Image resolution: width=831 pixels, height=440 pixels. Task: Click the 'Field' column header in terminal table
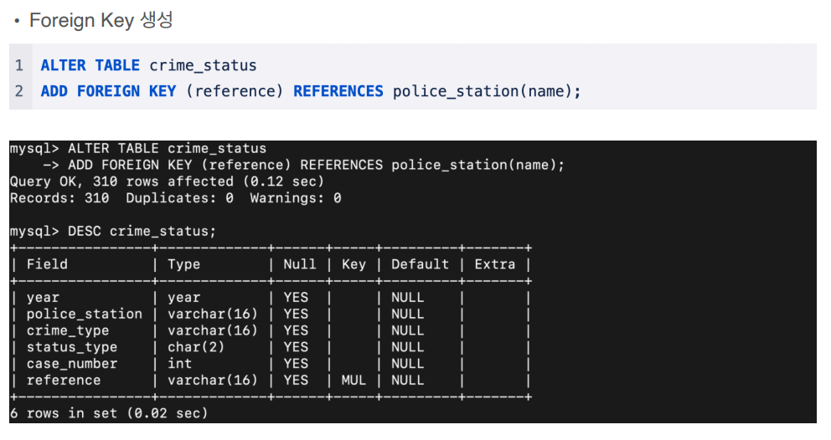point(47,264)
